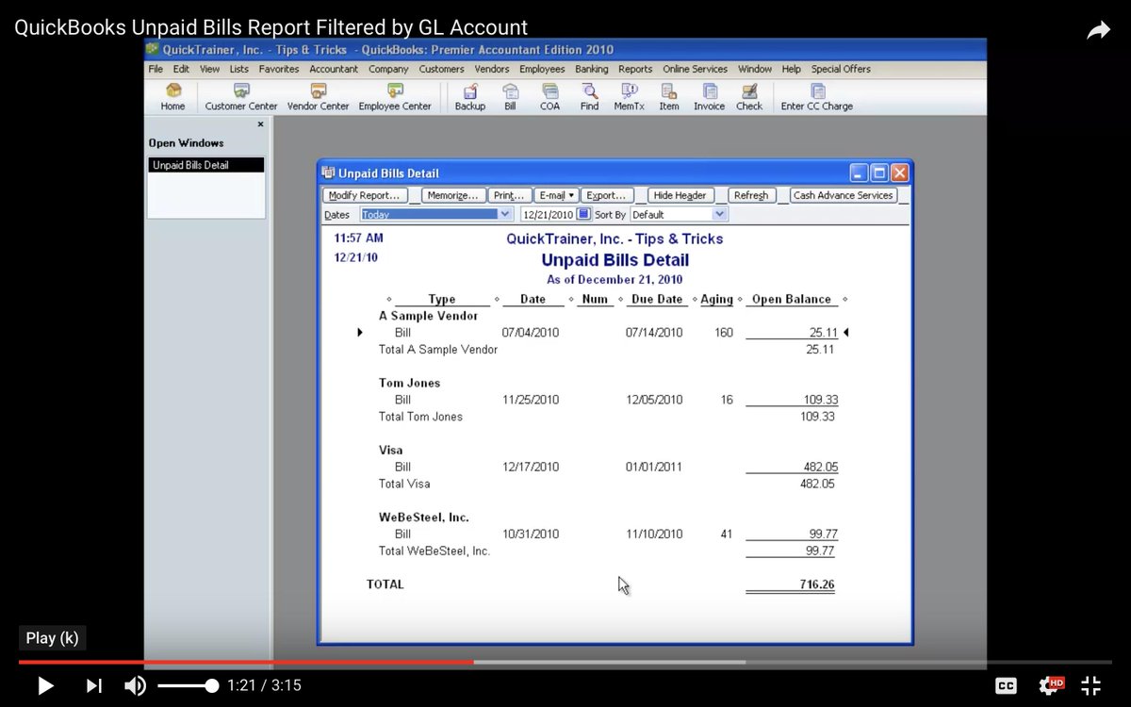Image resolution: width=1131 pixels, height=707 pixels.
Task: Open the Employee Center
Action: pos(395,97)
